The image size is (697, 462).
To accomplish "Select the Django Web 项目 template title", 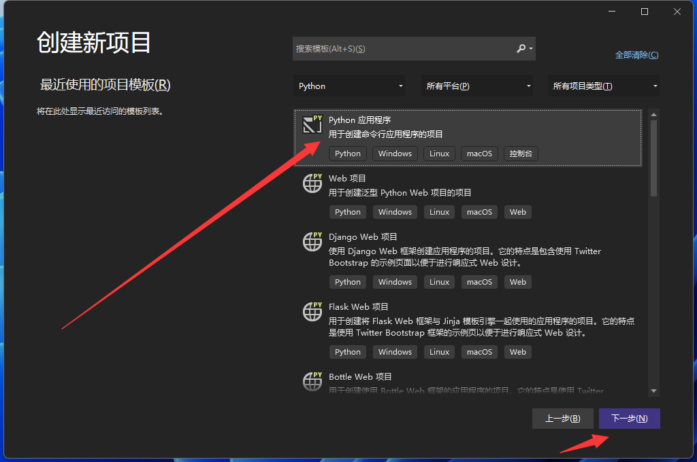I will 363,237.
